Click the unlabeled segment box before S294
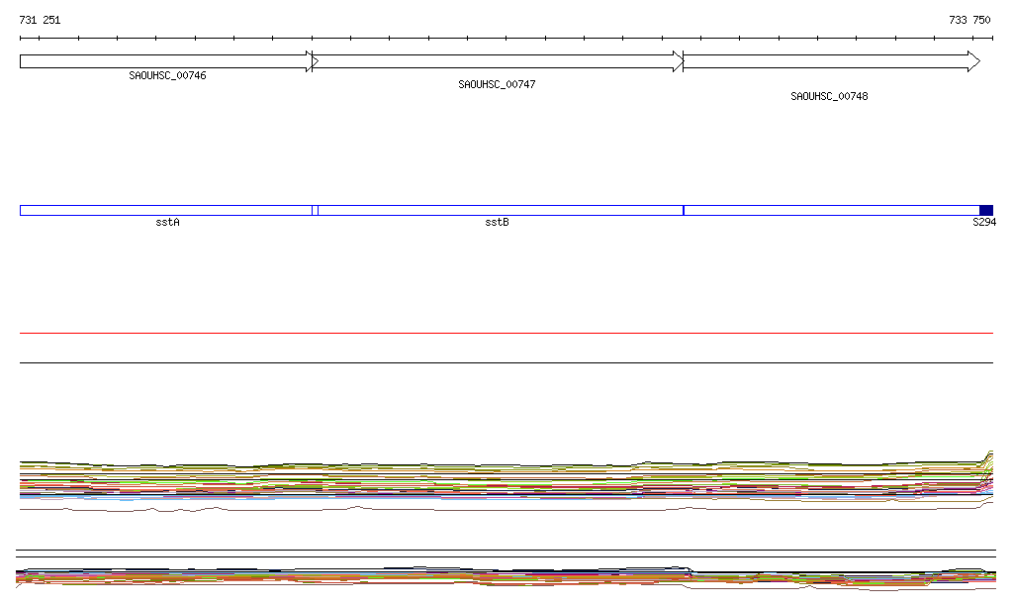Screen dimensions: 1013x605 pyautogui.click(x=831, y=210)
